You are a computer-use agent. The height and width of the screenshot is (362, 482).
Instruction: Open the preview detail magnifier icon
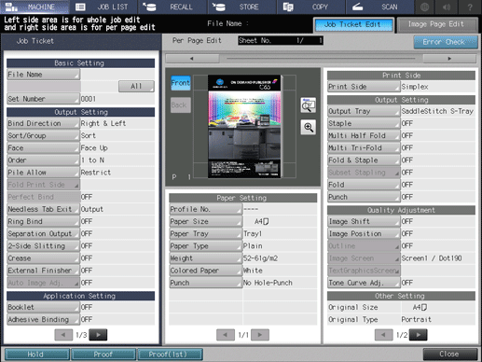[308, 105]
